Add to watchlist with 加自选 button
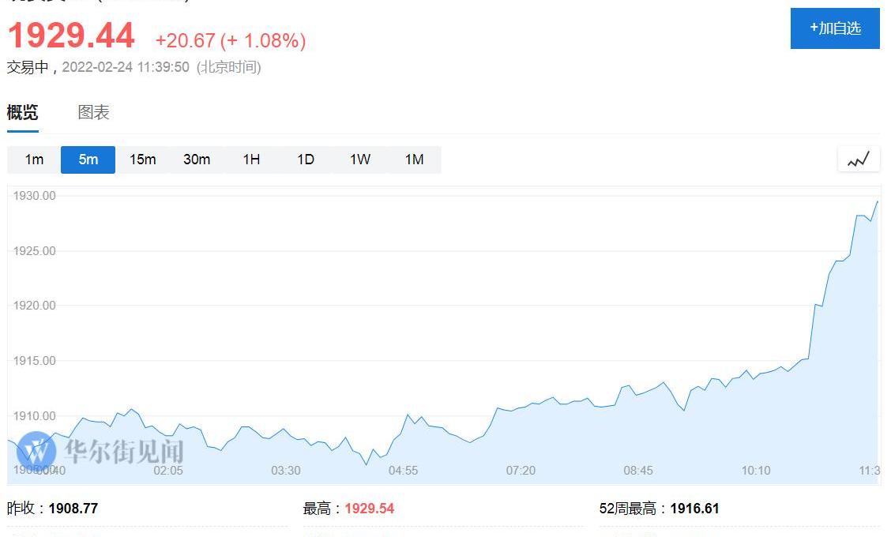The width and height of the screenshot is (891, 537). click(835, 28)
